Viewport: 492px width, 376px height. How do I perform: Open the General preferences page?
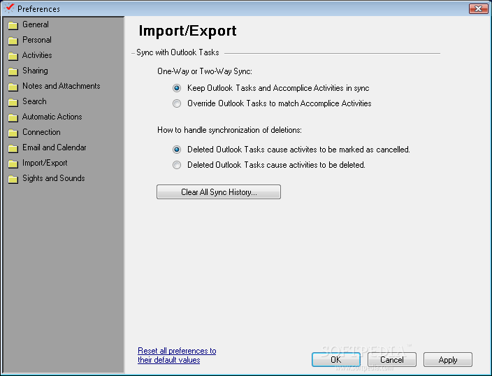click(36, 24)
